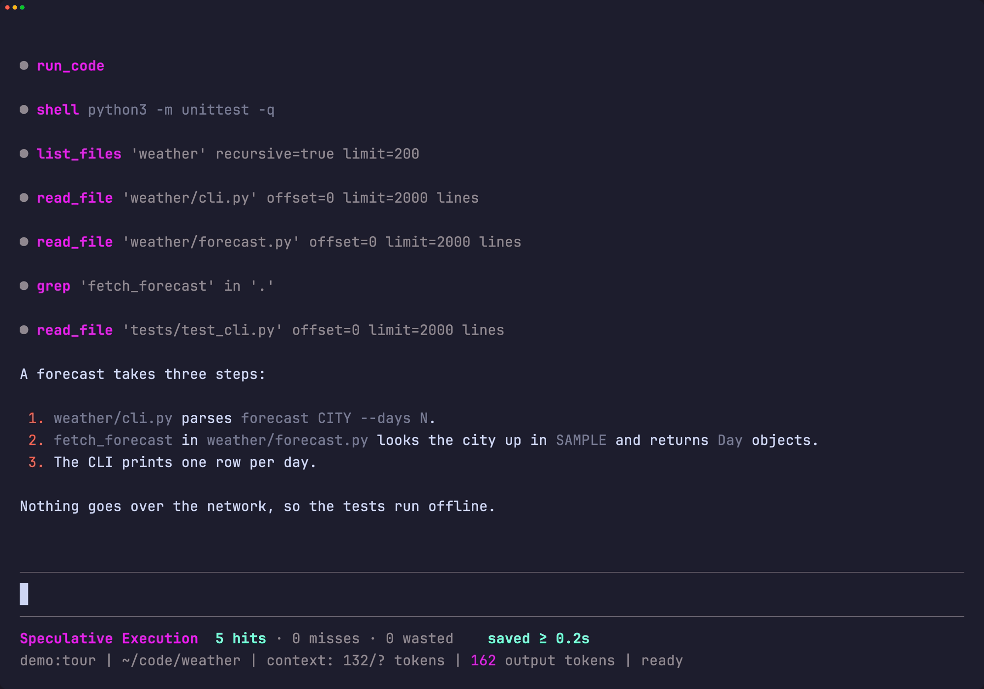Click the "'weather' recursive=true limit=200" arguments

(275, 154)
